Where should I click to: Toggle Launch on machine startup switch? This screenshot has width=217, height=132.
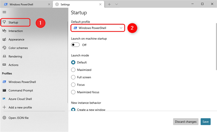(75, 45)
